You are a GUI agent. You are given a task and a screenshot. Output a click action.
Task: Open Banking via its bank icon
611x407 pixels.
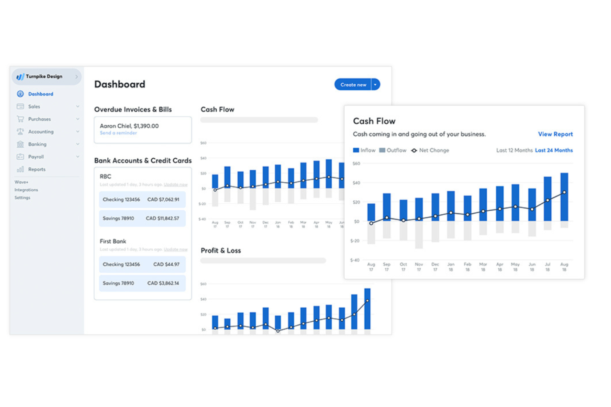[x=20, y=144]
